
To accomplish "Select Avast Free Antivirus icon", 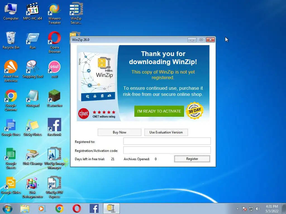I will click(11, 71).
